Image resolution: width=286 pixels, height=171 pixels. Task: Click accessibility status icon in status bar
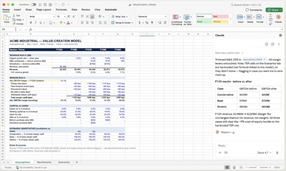[x=17, y=167]
